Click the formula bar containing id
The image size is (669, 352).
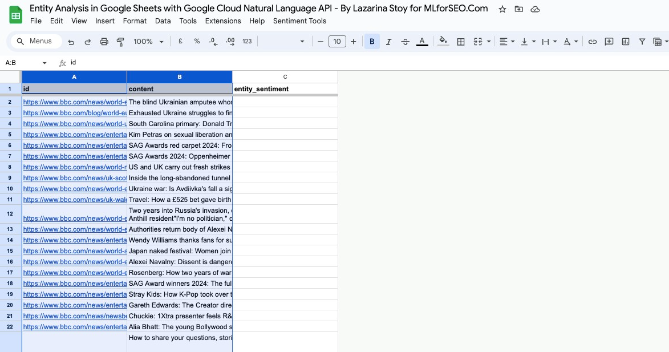(x=367, y=63)
